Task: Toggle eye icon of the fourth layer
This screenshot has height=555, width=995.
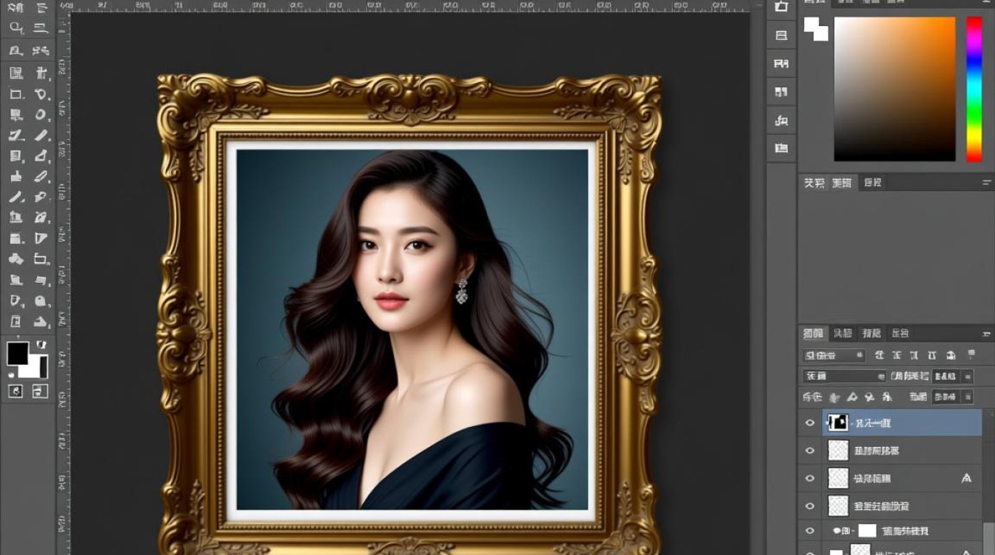Action: [810, 506]
